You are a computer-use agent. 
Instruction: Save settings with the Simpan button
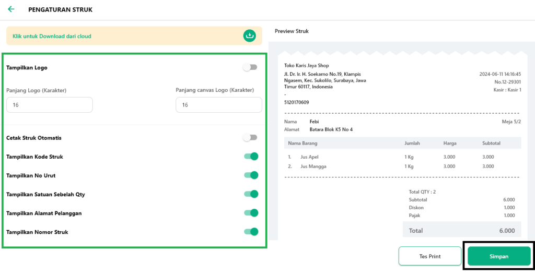498,256
